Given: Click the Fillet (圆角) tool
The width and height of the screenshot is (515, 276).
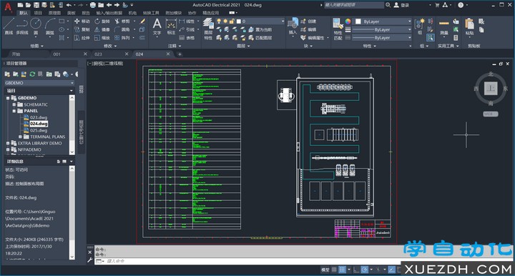Looking at the screenshot, I should [122, 29].
